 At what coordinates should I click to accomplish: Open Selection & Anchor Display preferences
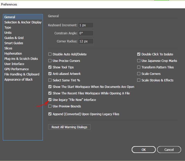click(23, 22)
